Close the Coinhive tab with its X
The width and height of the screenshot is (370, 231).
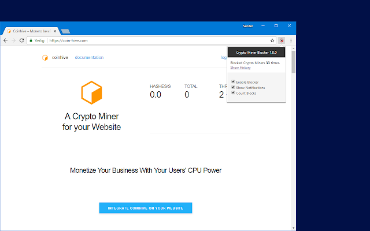(x=55, y=31)
